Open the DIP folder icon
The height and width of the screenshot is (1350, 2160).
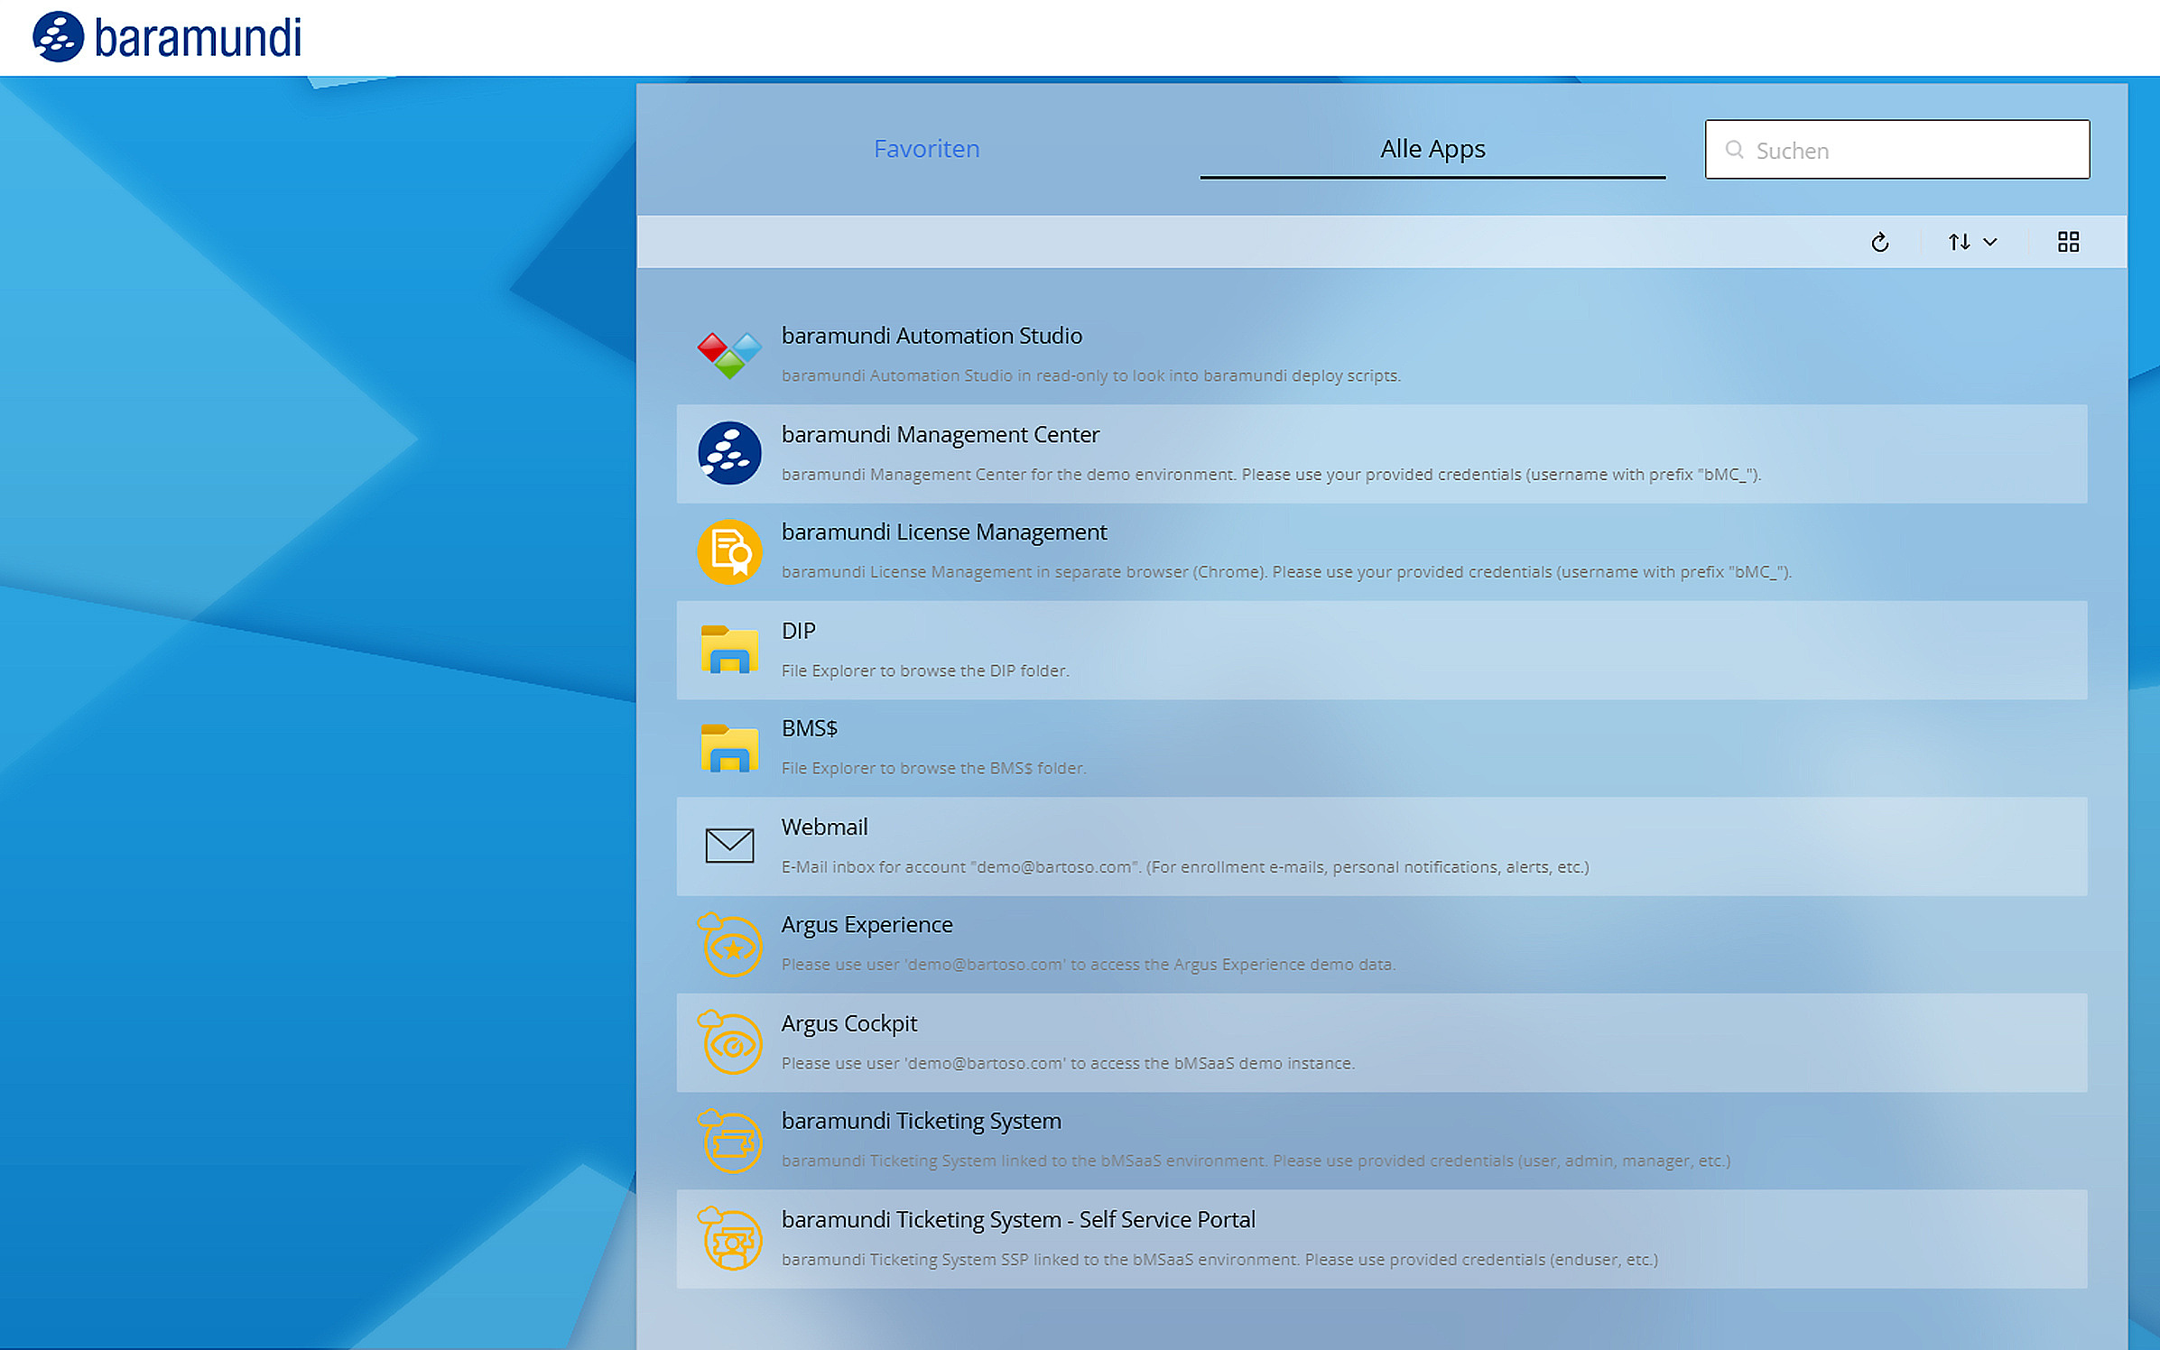click(x=728, y=650)
